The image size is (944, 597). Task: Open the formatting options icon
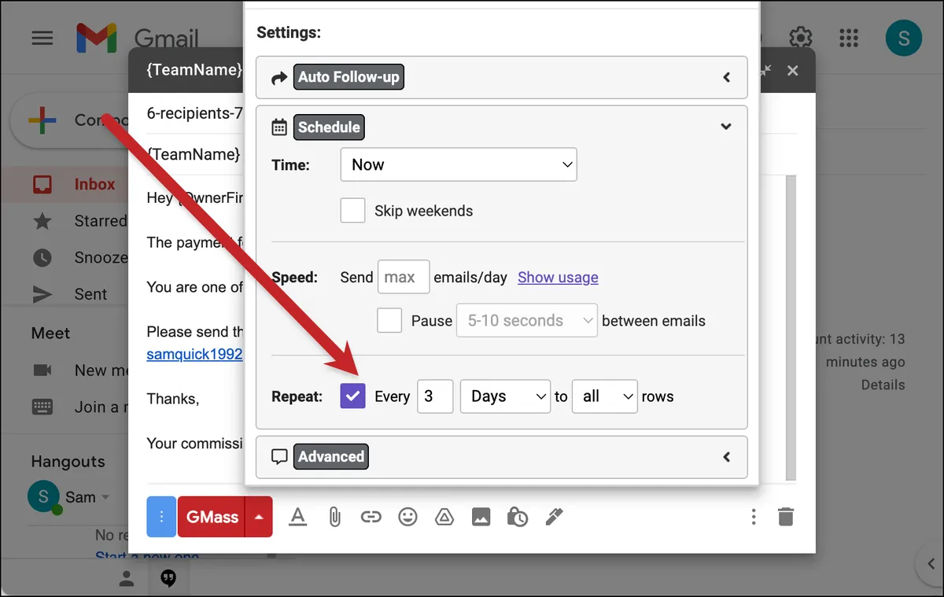pyautogui.click(x=297, y=517)
